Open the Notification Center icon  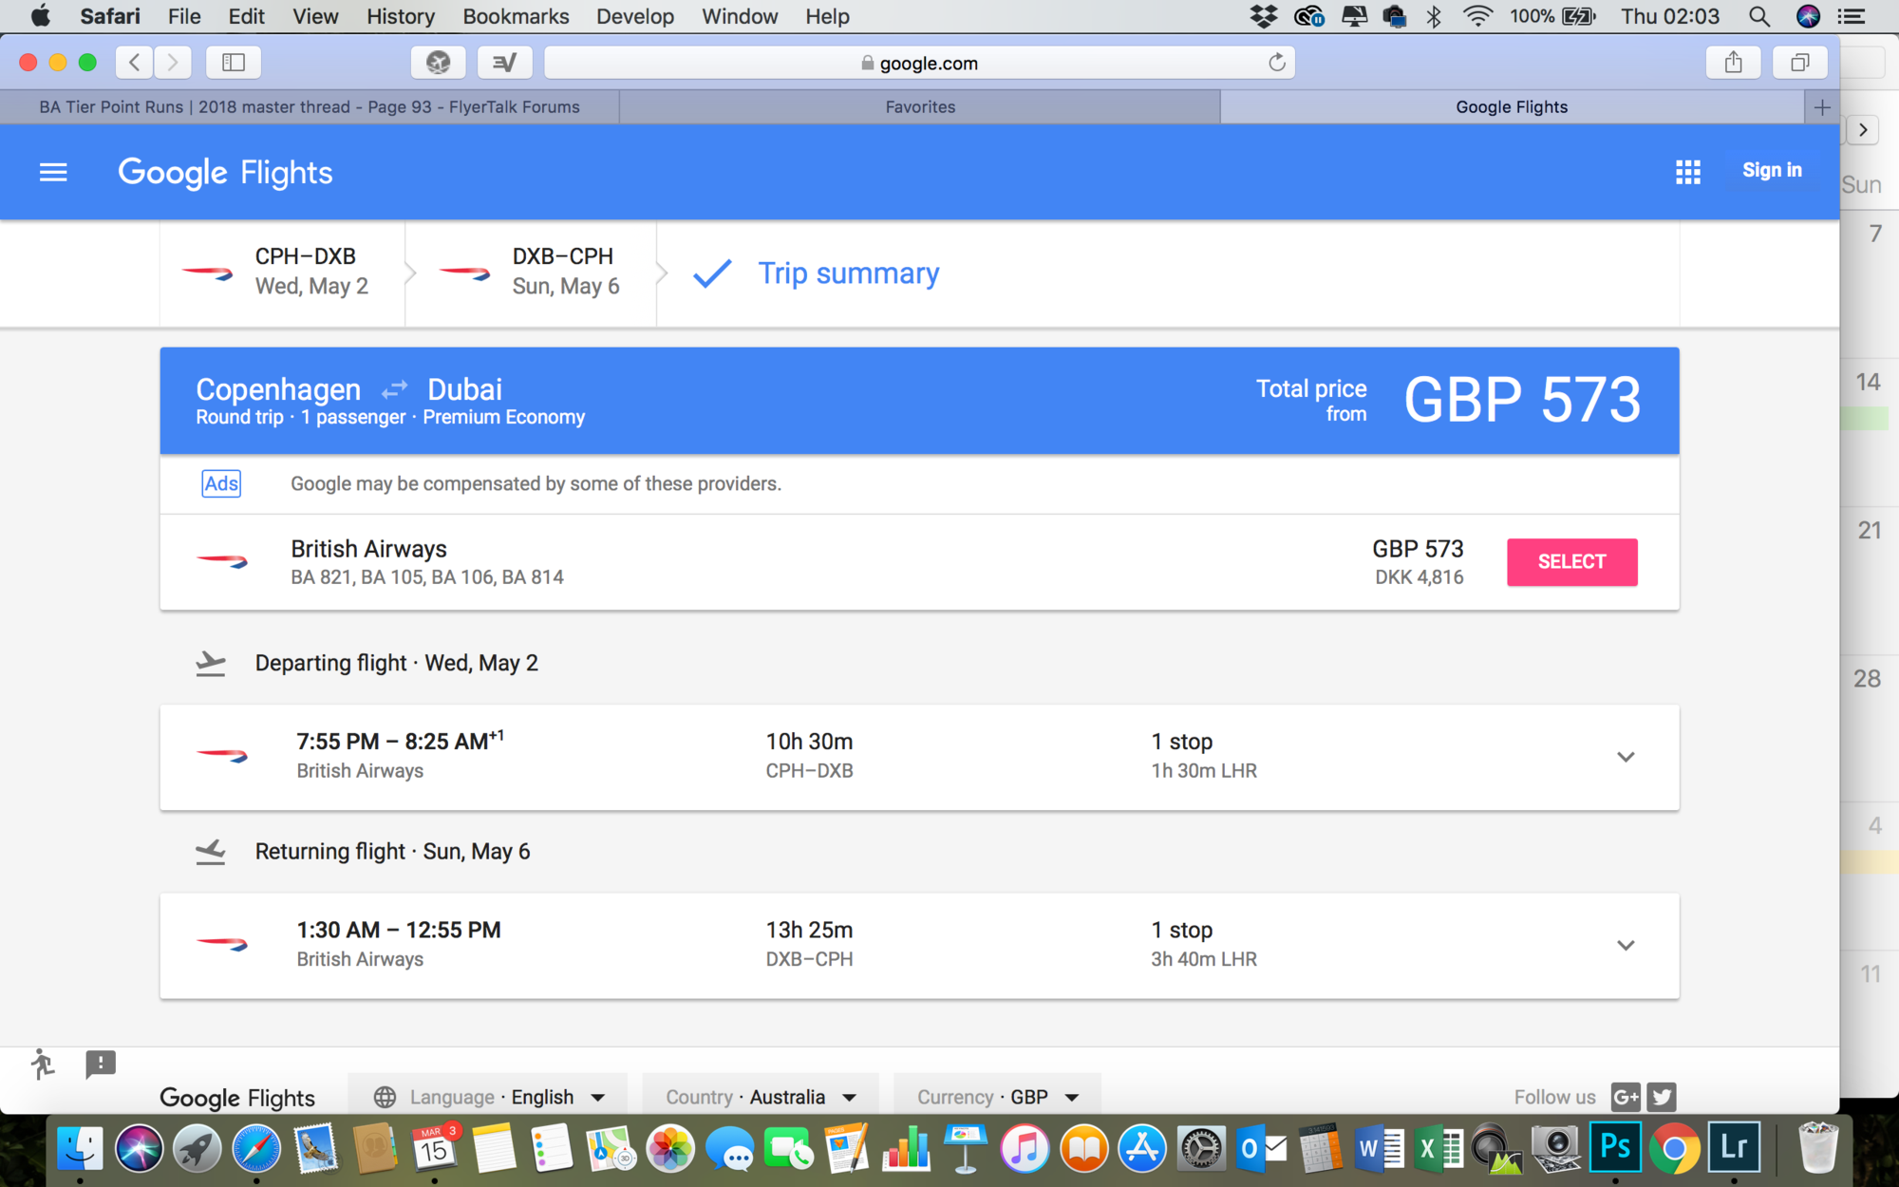click(1851, 16)
